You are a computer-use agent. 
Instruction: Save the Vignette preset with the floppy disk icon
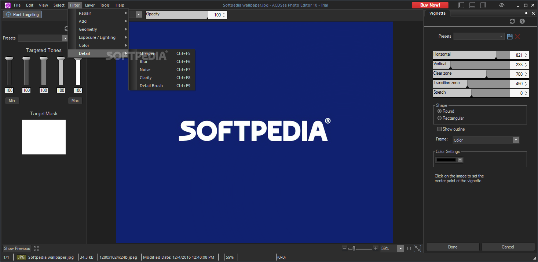pyautogui.click(x=509, y=37)
